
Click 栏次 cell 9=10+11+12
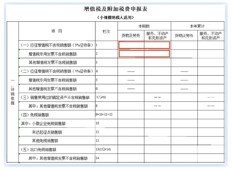(x=106, y=115)
